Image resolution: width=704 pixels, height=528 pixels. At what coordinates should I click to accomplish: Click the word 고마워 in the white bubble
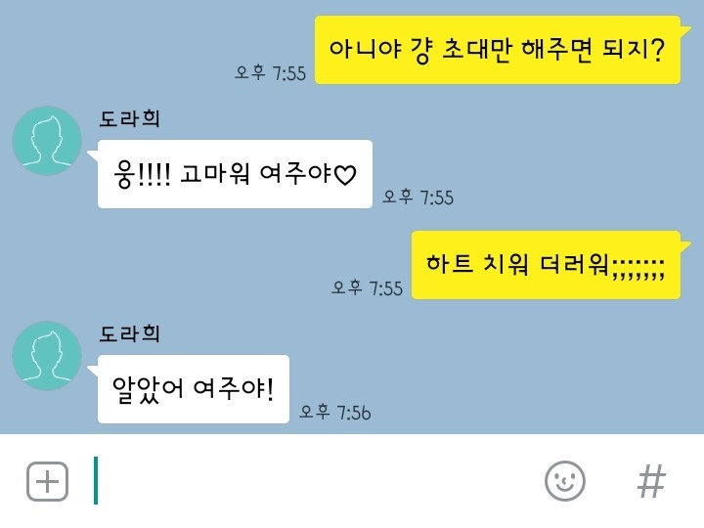215,174
